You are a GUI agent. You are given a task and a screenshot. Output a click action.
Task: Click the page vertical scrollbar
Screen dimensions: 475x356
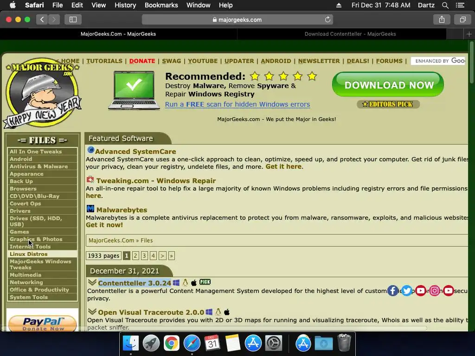tap(472, 62)
